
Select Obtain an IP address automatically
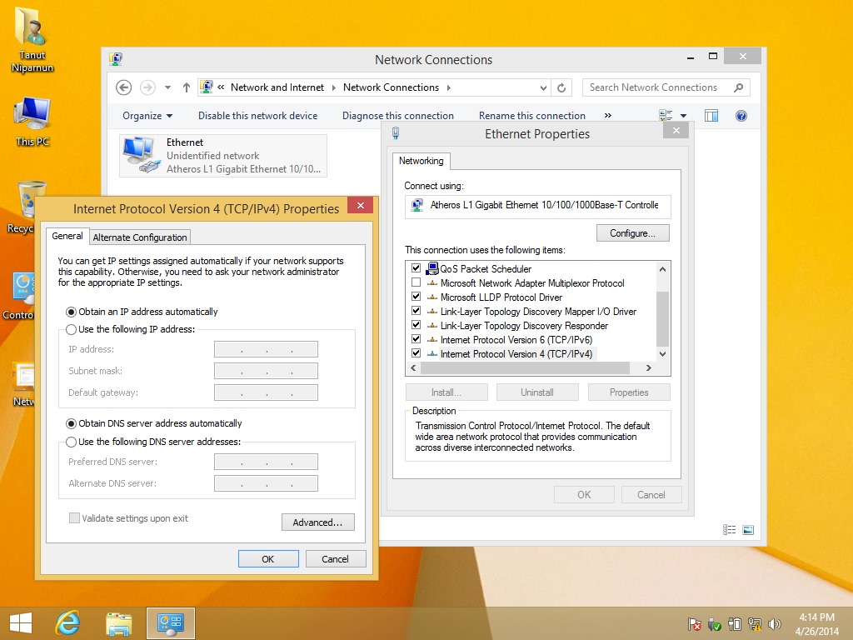[x=72, y=312]
